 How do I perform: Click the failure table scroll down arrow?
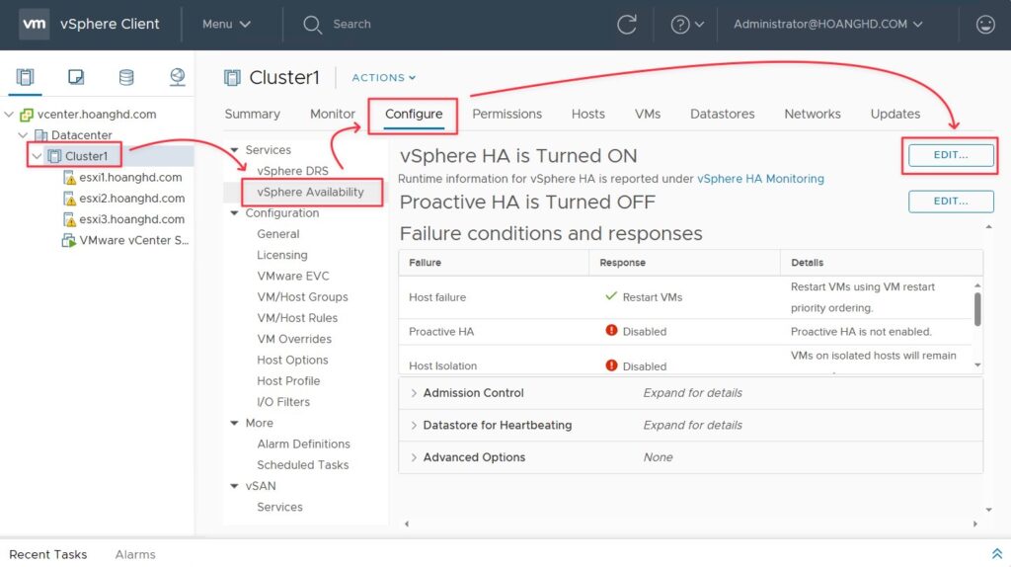click(x=977, y=365)
